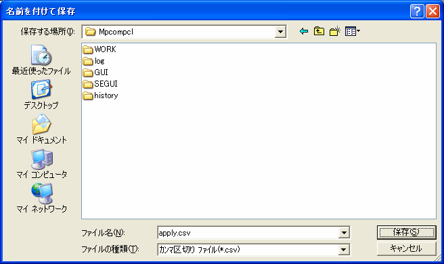The height and width of the screenshot is (264, 444).
Task: Expand the ファイルの種類 dropdown arrow
Action: point(344,250)
